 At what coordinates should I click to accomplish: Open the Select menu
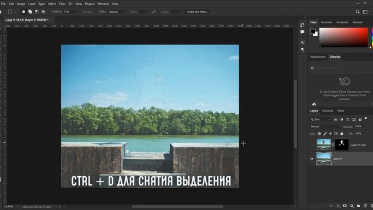point(52,4)
